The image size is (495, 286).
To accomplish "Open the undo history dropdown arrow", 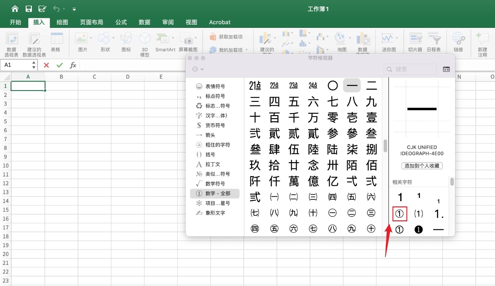I will (x=63, y=9).
